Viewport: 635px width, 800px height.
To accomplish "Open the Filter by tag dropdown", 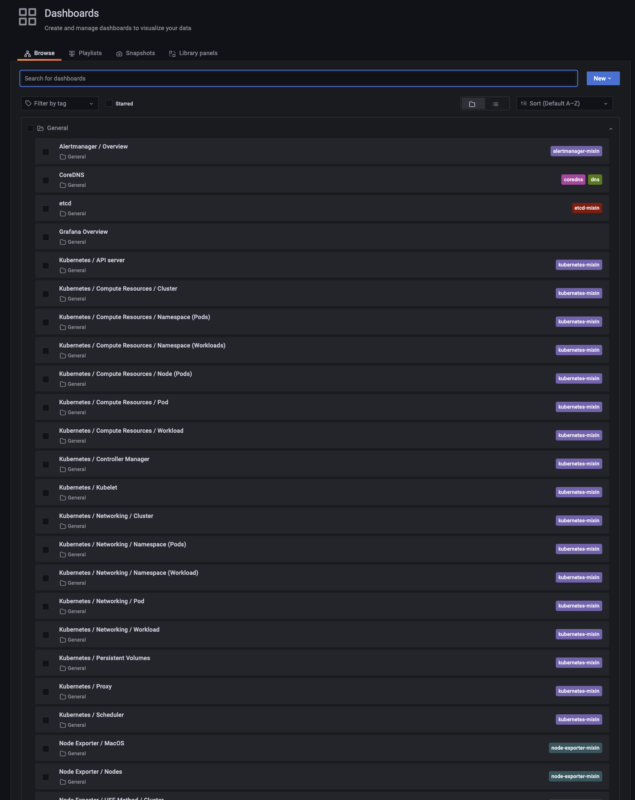I will point(60,103).
